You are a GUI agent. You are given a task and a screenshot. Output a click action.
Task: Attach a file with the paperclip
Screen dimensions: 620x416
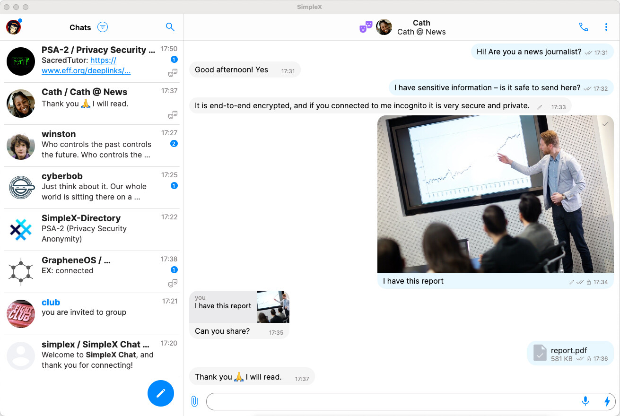click(x=194, y=401)
